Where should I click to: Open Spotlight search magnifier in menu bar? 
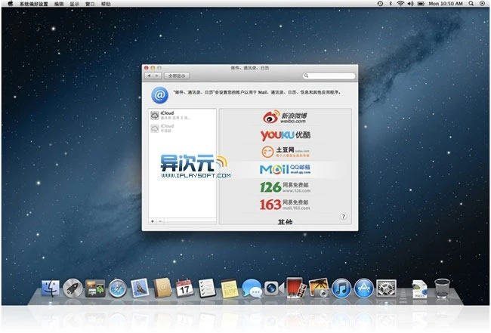(471, 4)
